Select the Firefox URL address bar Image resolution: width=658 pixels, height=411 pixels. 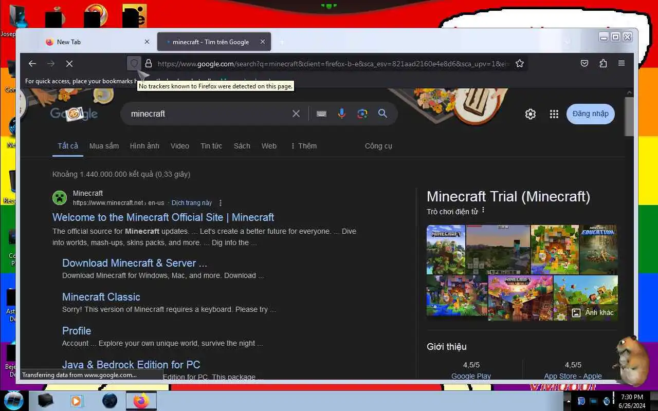click(x=333, y=64)
